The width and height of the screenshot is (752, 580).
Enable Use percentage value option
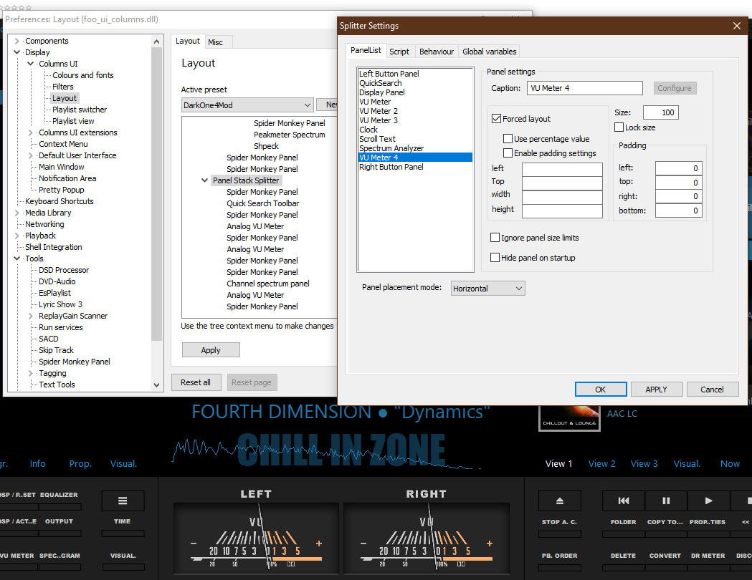pos(508,139)
